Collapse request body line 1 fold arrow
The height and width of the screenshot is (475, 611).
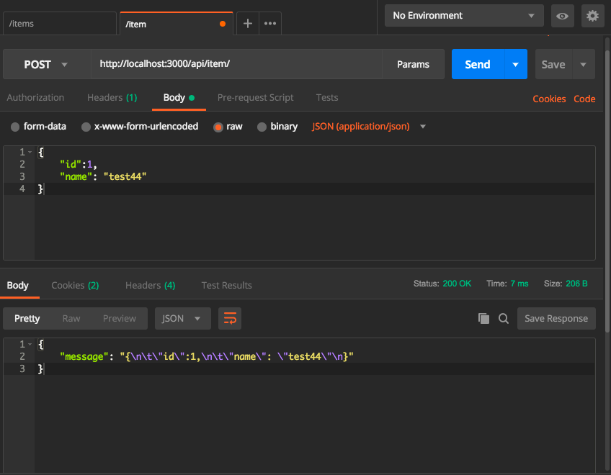tap(30, 152)
